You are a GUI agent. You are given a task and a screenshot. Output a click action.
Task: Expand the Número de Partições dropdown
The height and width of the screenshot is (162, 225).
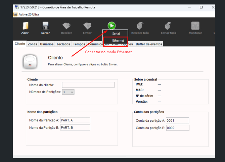[68, 92]
